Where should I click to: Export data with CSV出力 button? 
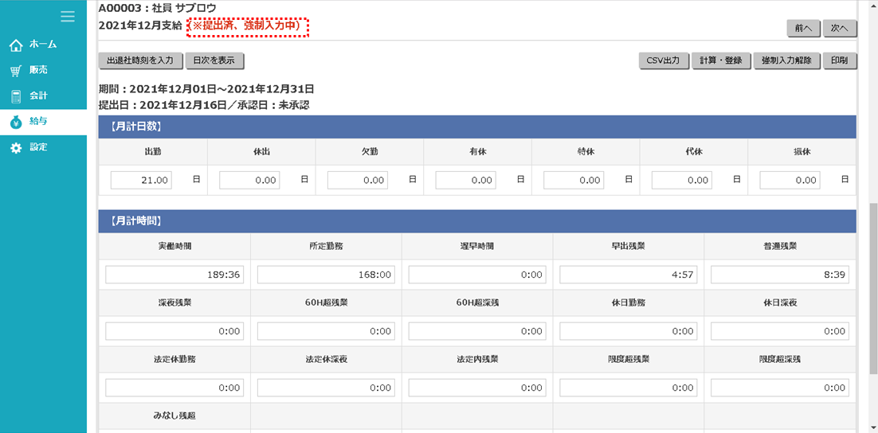[663, 60]
